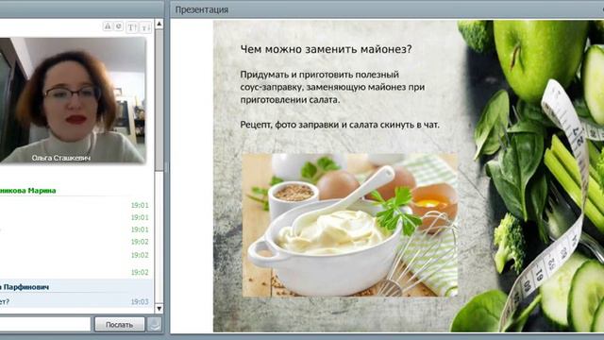Screen dimensions: 604x340
Task: Click the chat message input field
Action: pyautogui.click(x=45, y=325)
